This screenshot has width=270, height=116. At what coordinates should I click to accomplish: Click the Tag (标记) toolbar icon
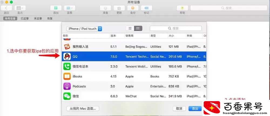(146, 8)
